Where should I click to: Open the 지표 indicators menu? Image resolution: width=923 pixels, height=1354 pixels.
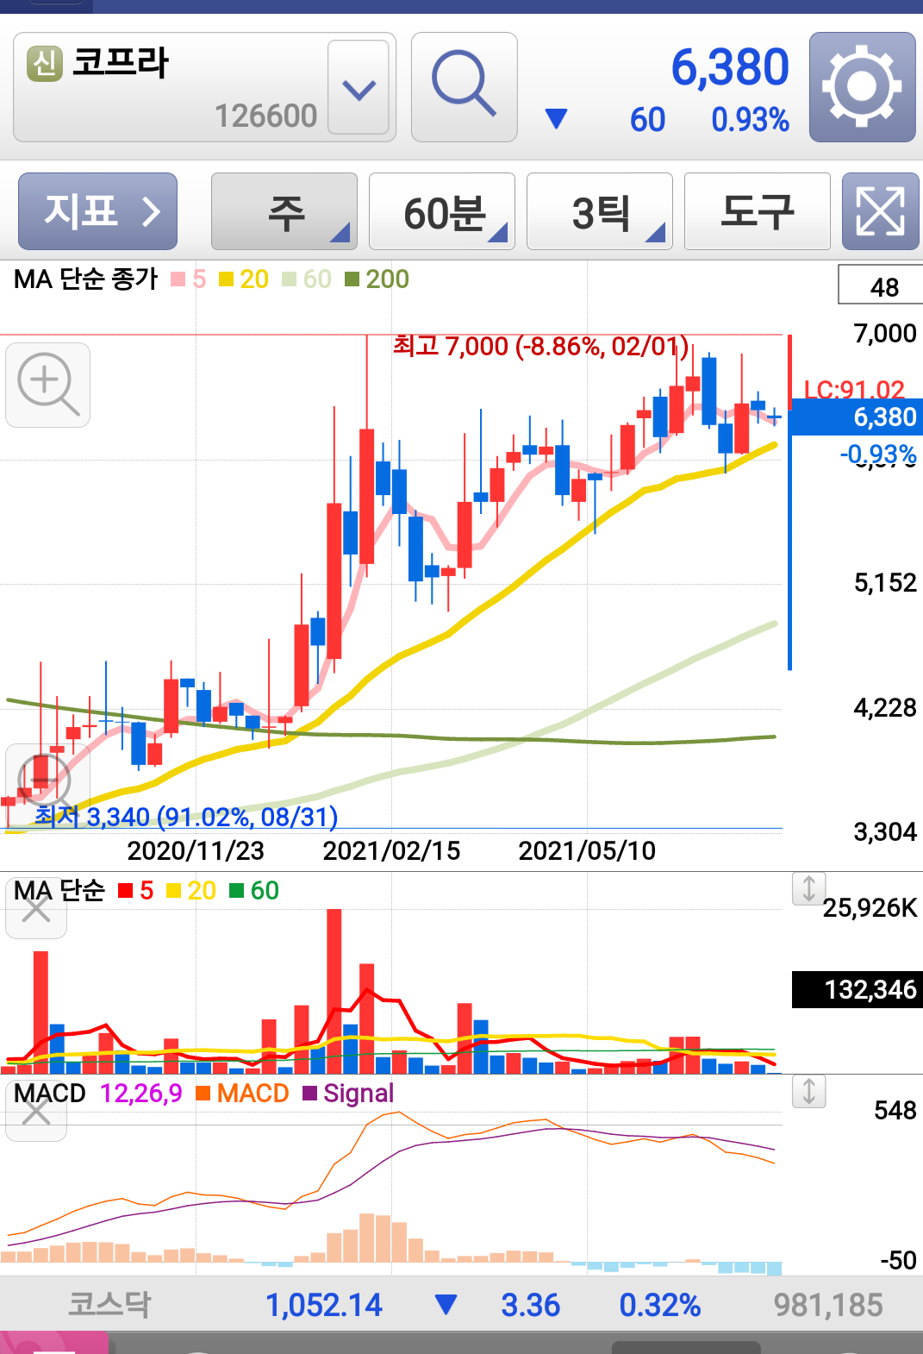[97, 211]
